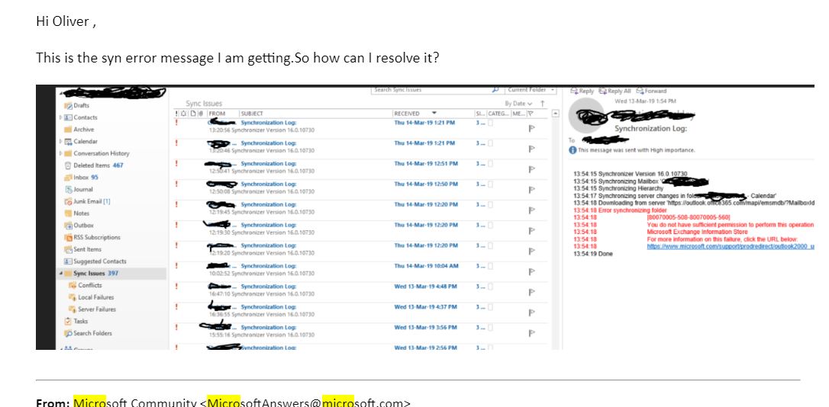Open Conversation History folder icon
829x407 pixels.
pyautogui.click(x=68, y=154)
